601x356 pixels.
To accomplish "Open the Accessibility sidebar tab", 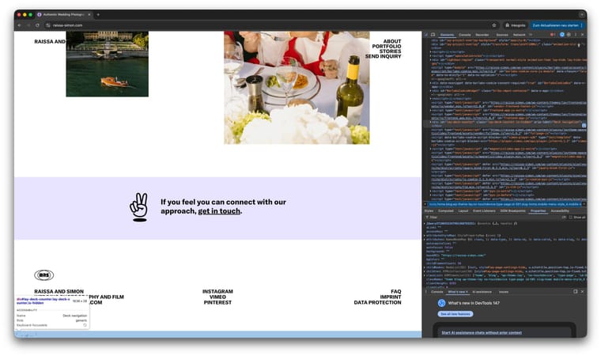I will 560,211.
